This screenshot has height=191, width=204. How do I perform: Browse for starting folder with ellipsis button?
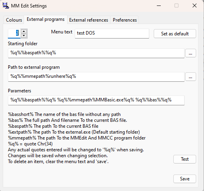pyautogui.click(x=191, y=53)
